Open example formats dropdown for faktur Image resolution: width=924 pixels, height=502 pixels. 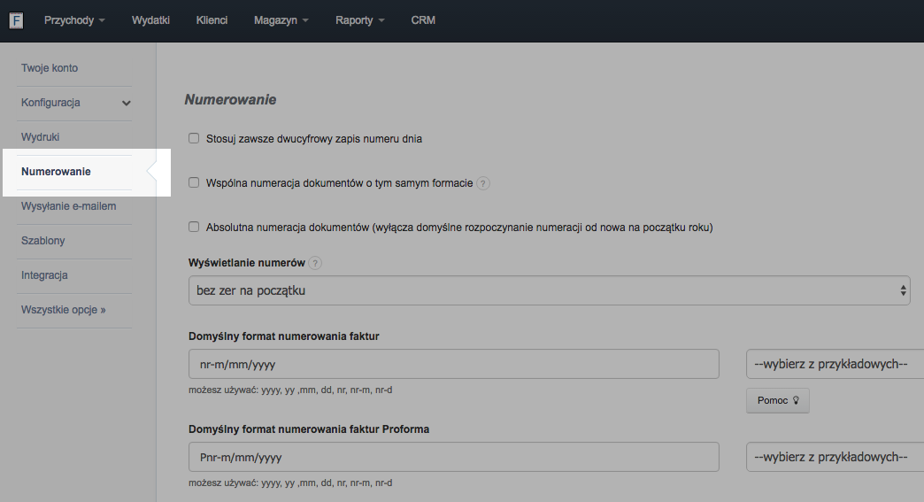[835, 364]
